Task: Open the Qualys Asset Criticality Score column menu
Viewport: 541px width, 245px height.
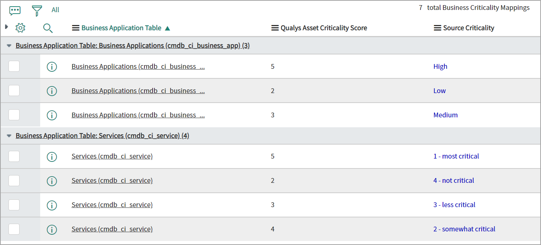Action: point(274,28)
